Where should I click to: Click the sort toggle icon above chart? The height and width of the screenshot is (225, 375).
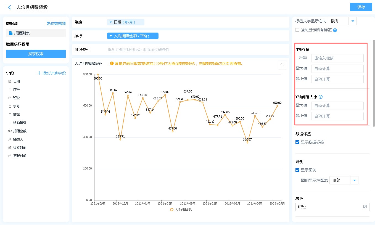282,65
